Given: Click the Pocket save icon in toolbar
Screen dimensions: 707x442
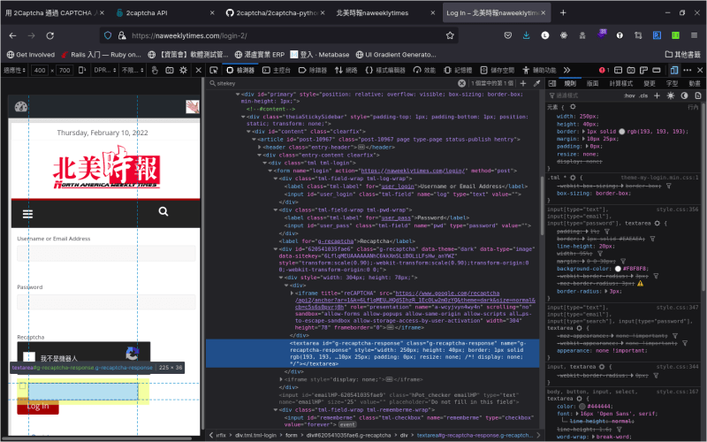Looking at the screenshot, I should tap(507, 35).
